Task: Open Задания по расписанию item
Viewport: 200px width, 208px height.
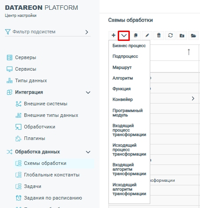Action: 53,198
